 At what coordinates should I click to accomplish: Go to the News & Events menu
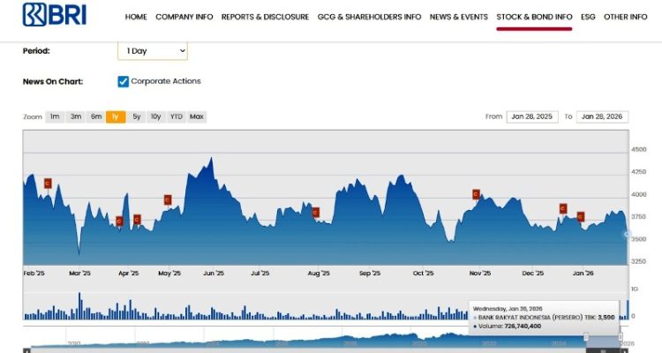pos(458,17)
